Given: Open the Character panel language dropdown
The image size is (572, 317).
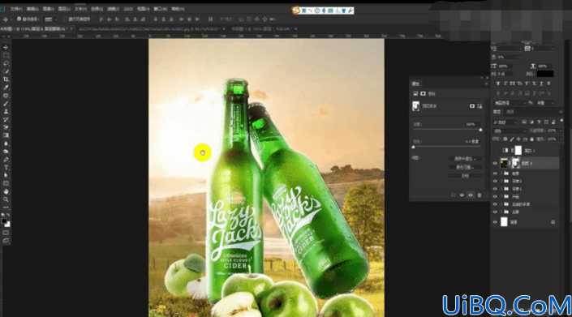Looking at the screenshot, I should (x=510, y=103).
